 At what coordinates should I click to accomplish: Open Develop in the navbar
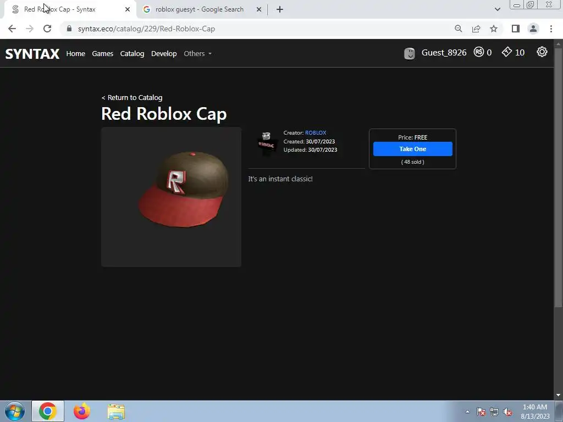pos(164,53)
